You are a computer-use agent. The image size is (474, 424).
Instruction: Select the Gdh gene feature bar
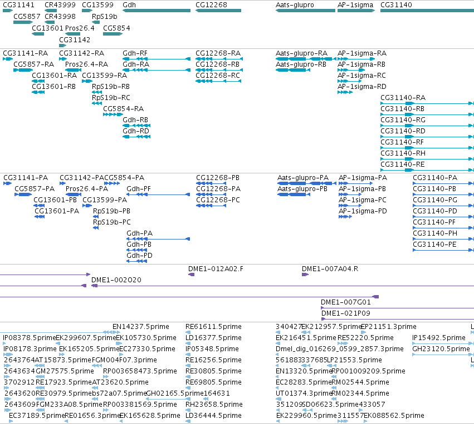pos(157,11)
